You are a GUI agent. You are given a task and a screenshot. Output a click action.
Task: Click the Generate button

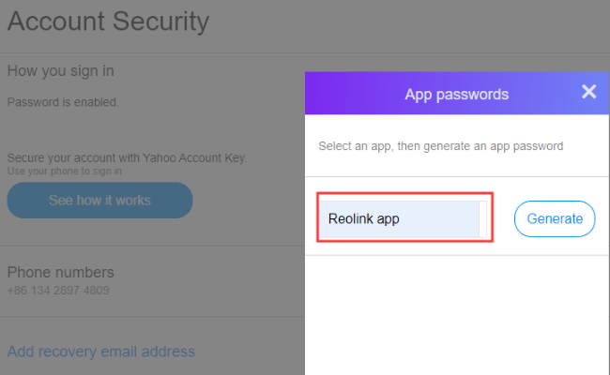pos(555,218)
